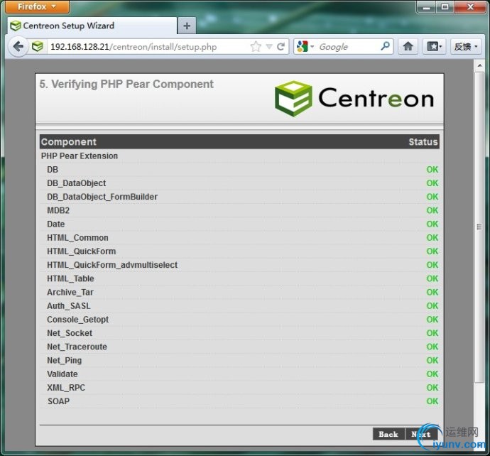
Task: Click the Console_Getopt component name
Action: (78, 320)
